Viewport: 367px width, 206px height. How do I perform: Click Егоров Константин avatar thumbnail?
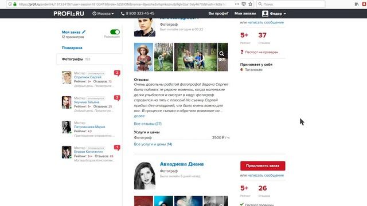pyautogui.click(x=67, y=152)
